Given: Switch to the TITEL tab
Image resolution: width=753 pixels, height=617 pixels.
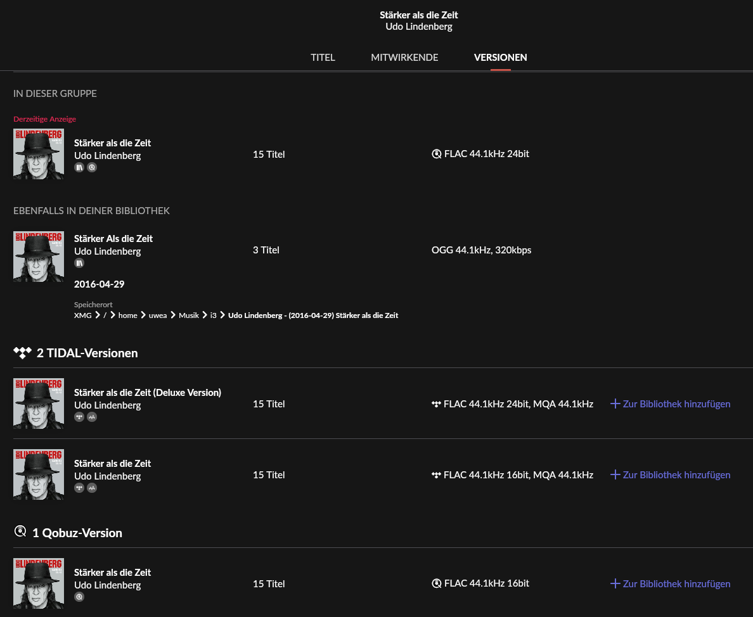Looking at the screenshot, I should (x=323, y=57).
